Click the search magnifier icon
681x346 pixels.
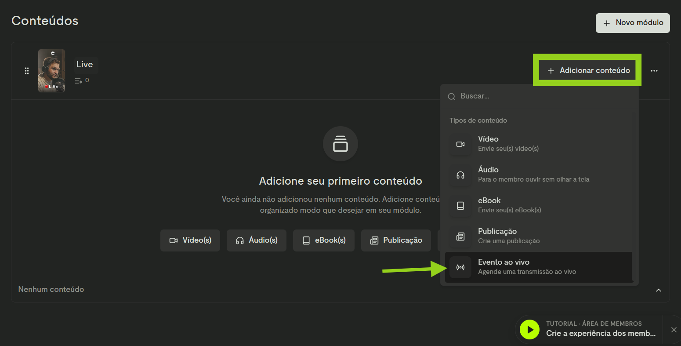coord(451,97)
